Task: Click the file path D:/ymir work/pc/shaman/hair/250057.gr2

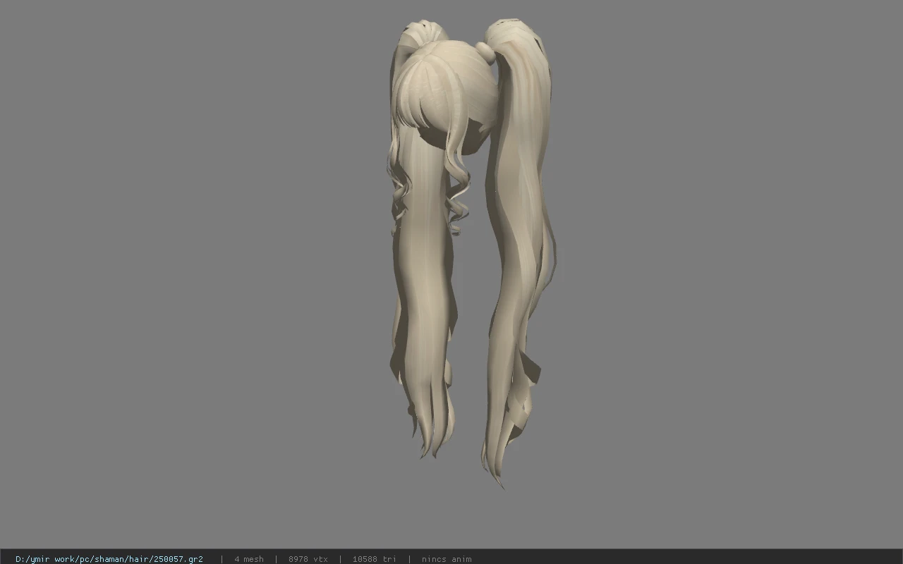Action: click(x=109, y=559)
